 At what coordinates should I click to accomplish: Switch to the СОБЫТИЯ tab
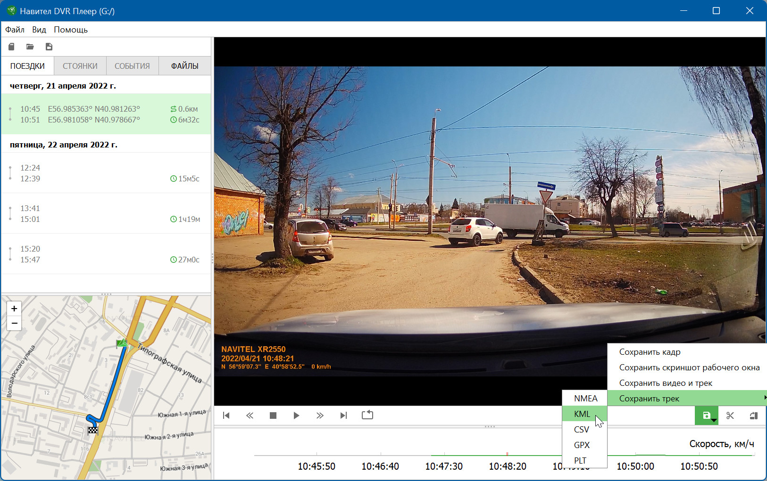coord(132,66)
